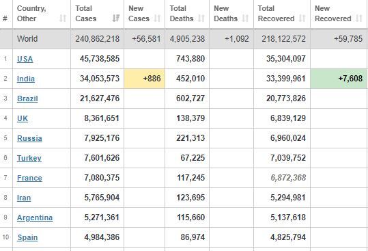Select USA total deaths 743,880
Image resolution: width=368 pixels, height=251 pixels.
(190, 59)
